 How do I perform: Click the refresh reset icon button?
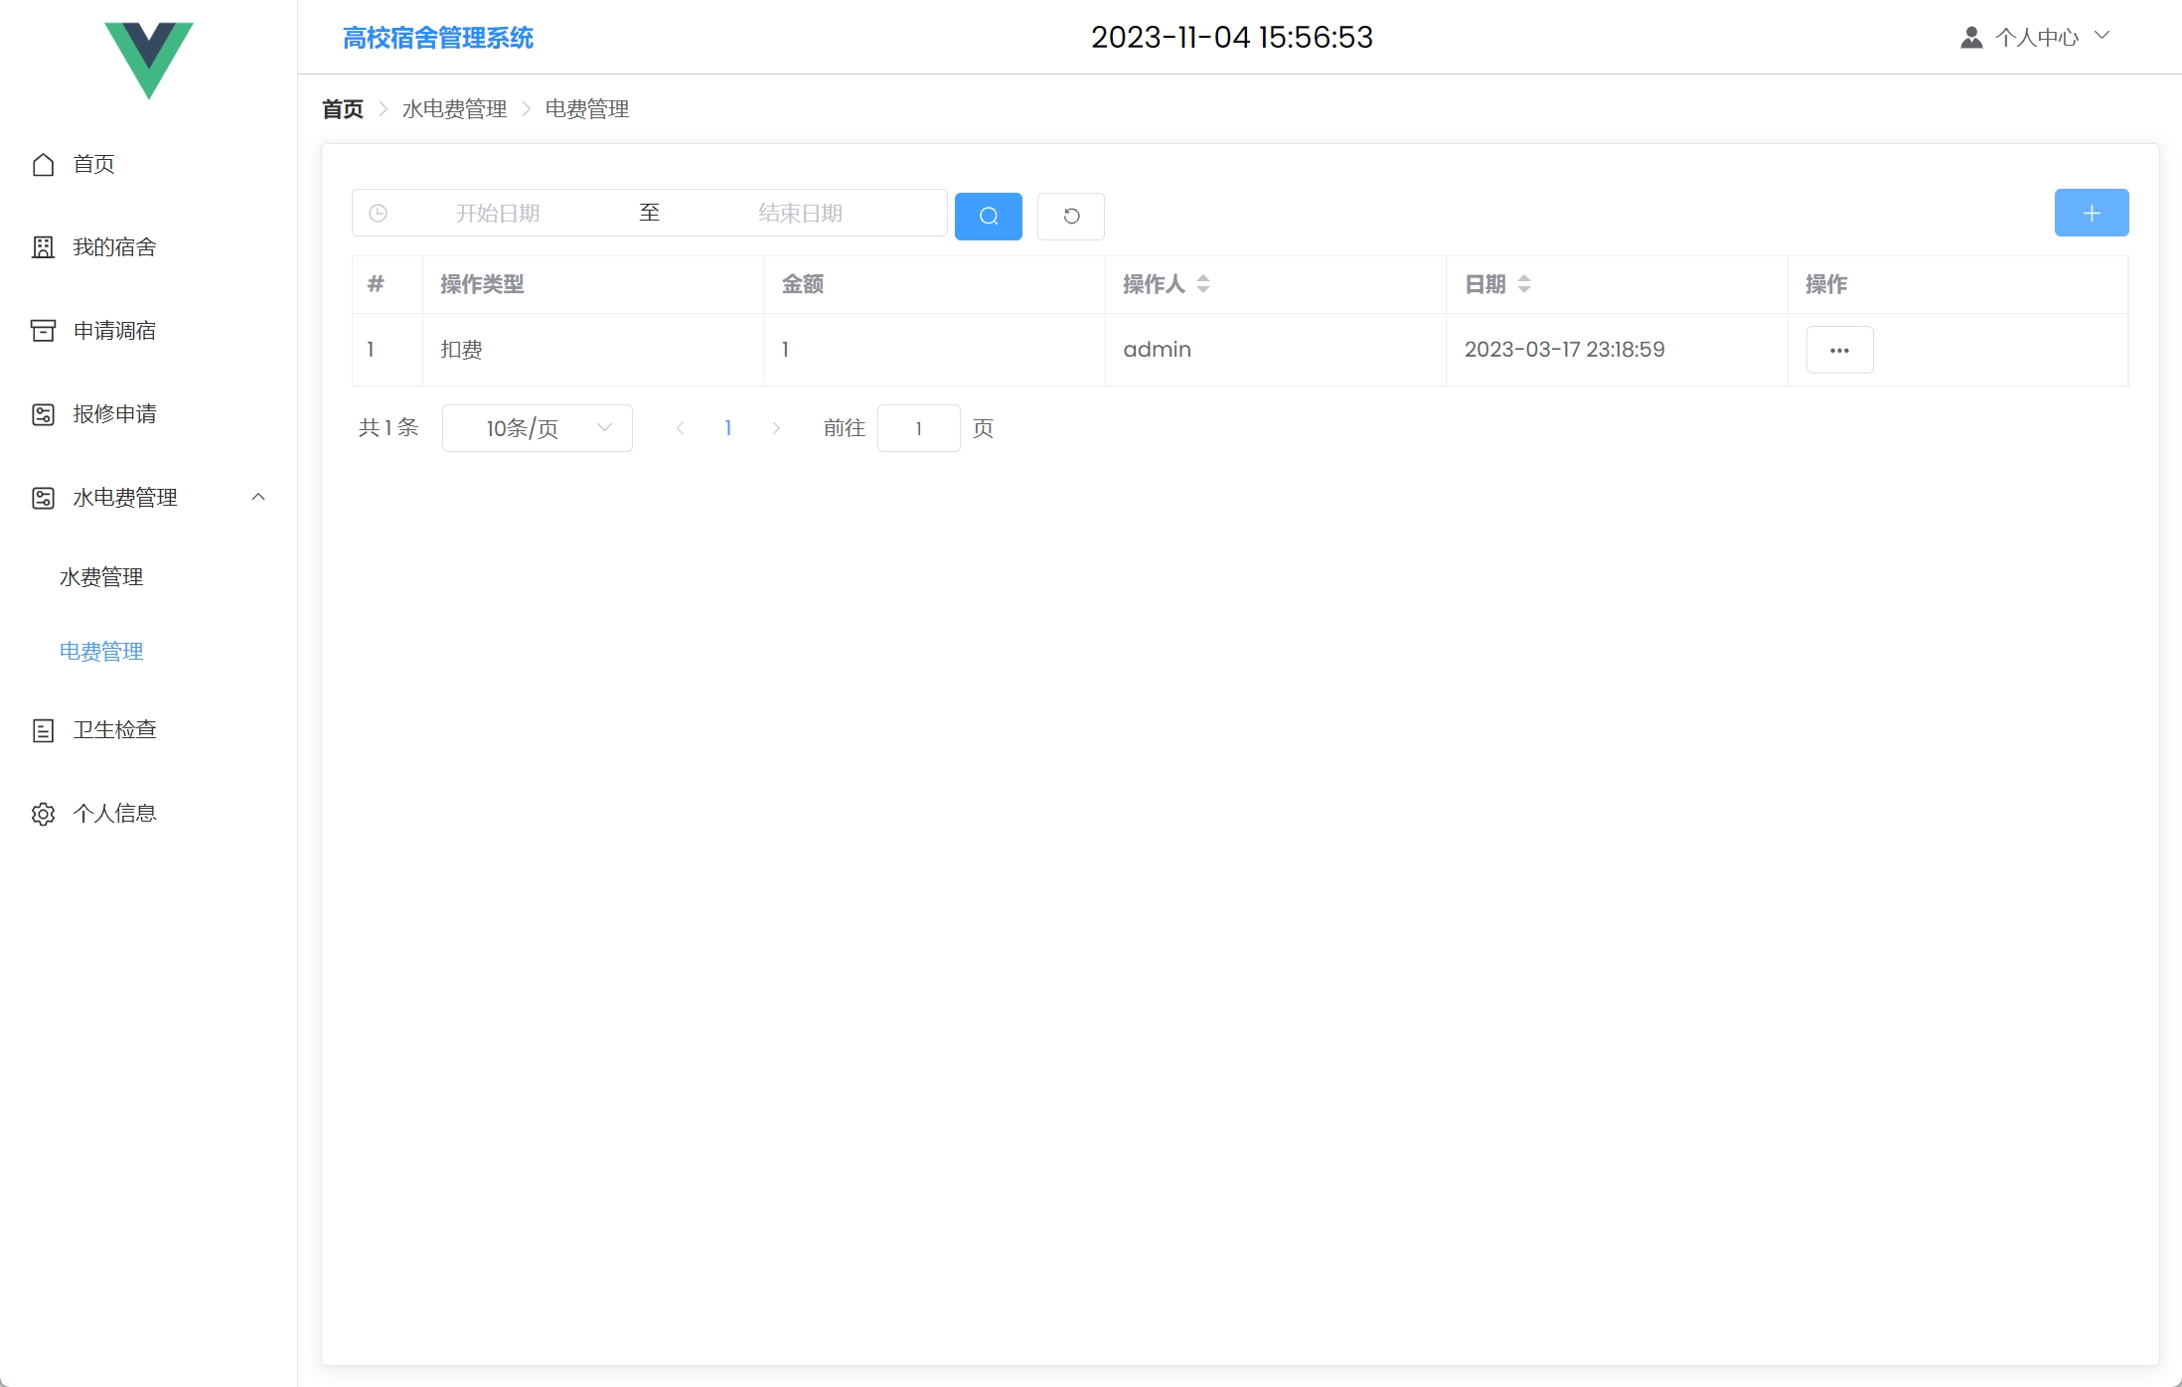[x=1070, y=216]
